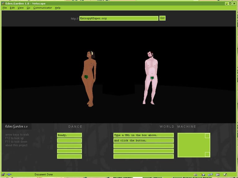Open the Composer pen icon
The height and width of the screenshot is (178, 238).
(x=225, y=175)
